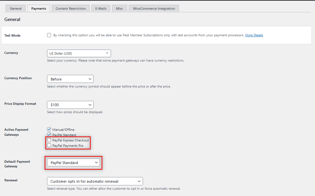Screen dimensions: 315x196
Task: Click the Active Payment Gateways label
Action: (16, 132)
